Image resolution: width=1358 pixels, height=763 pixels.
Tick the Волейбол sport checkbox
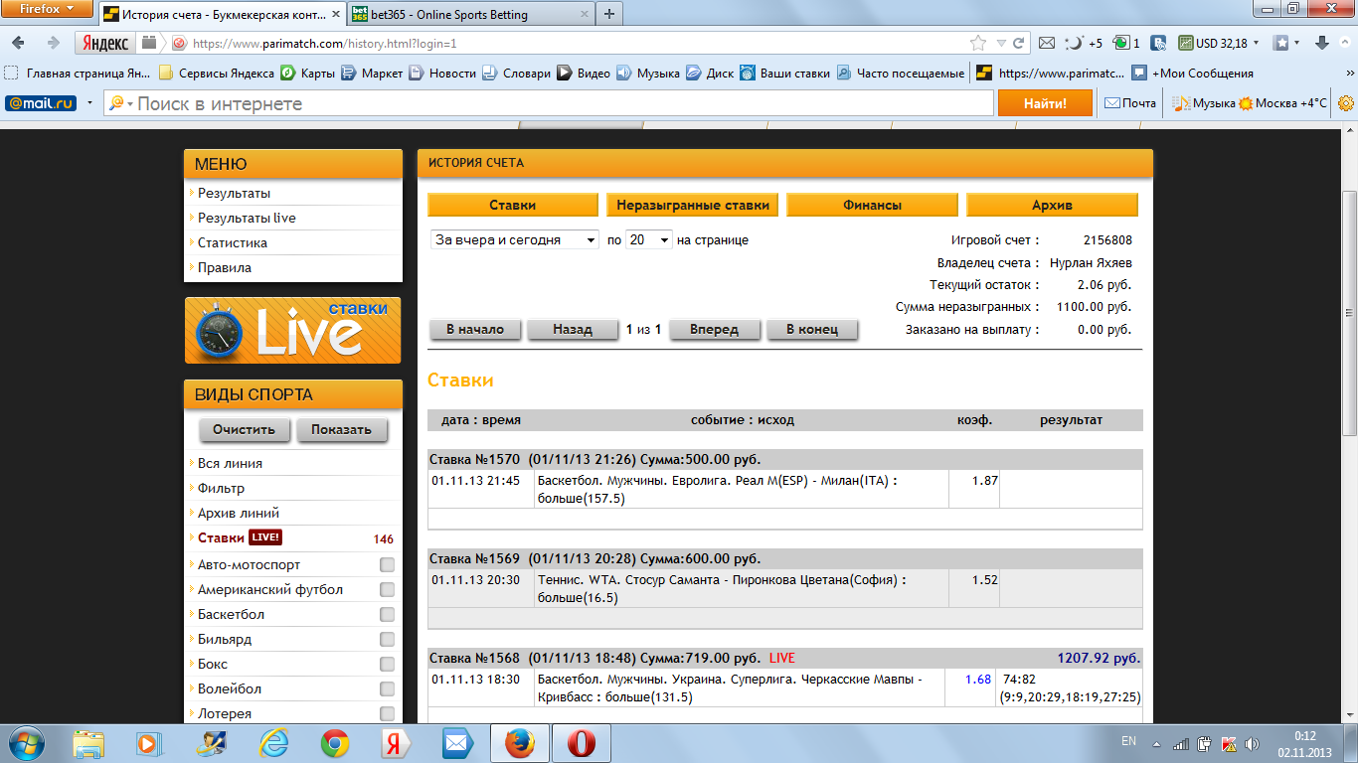point(387,689)
